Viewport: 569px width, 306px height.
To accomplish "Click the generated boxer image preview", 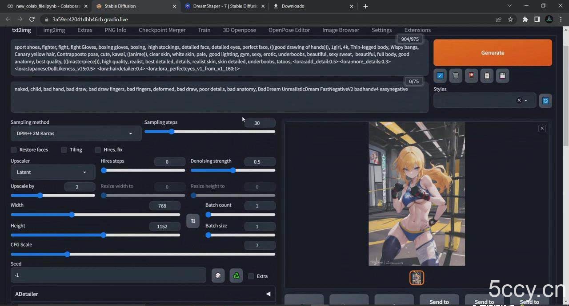I will (417, 194).
